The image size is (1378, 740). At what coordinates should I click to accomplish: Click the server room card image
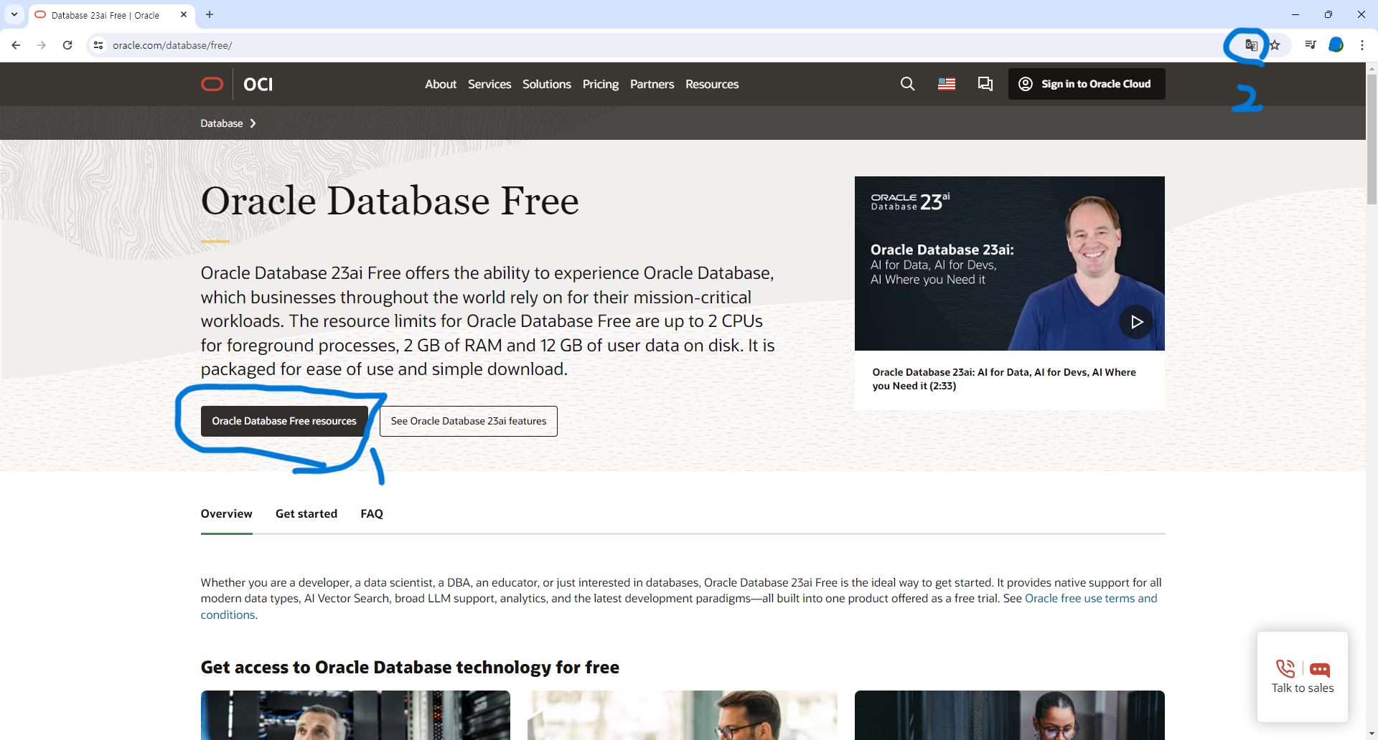355,715
